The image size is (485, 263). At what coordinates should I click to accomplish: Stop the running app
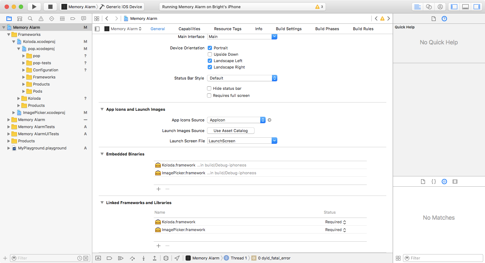50,7
